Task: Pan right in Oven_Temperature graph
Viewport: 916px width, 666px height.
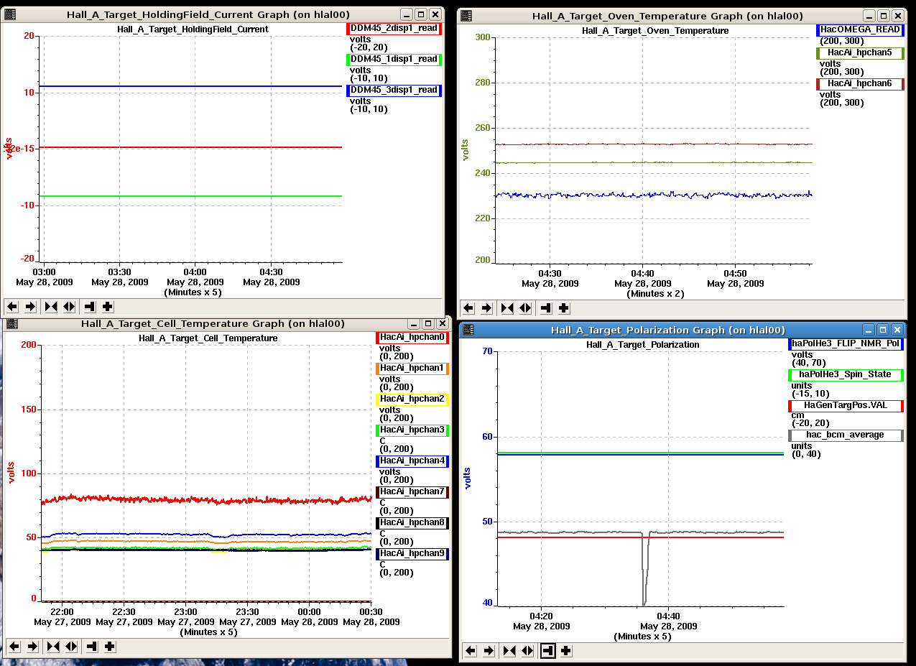Action: click(x=487, y=308)
